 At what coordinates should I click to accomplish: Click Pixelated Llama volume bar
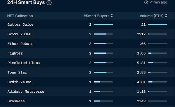click(158, 63)
